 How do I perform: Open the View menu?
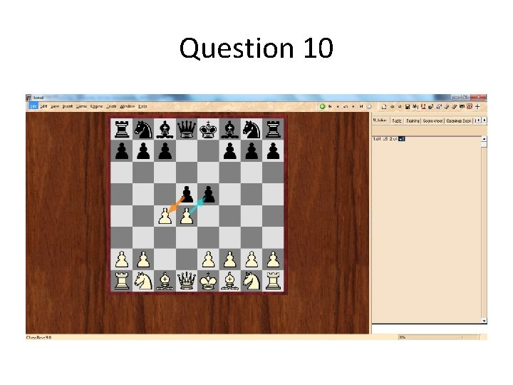click(x=55, y=106)
